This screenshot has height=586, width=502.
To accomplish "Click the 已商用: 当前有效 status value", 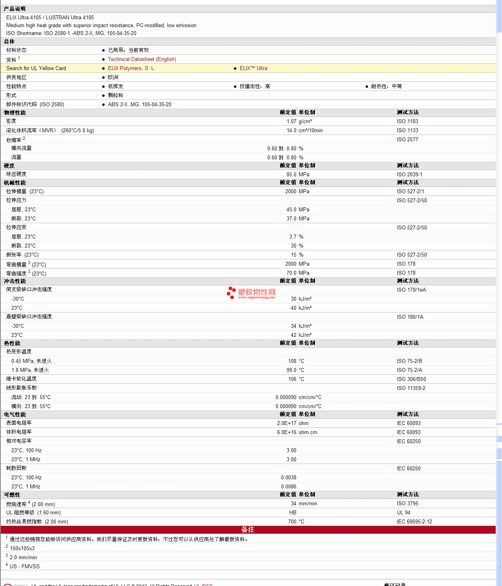I will click(x=129, y=50).
